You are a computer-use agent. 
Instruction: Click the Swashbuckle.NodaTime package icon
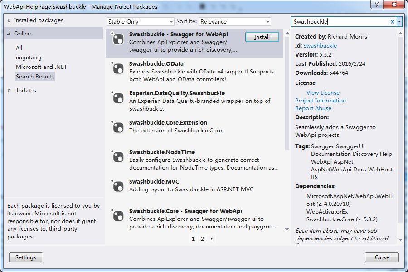click(118, 157)
